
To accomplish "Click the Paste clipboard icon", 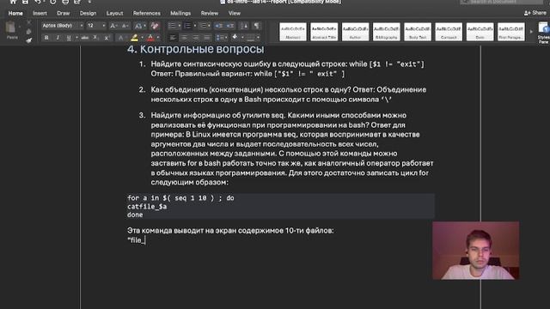I will click(x=11, y=27).
